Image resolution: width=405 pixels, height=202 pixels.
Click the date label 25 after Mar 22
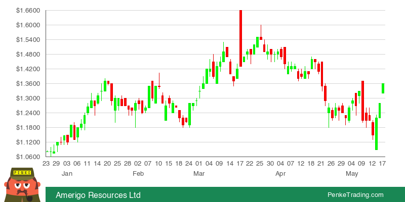coord(260,164)
